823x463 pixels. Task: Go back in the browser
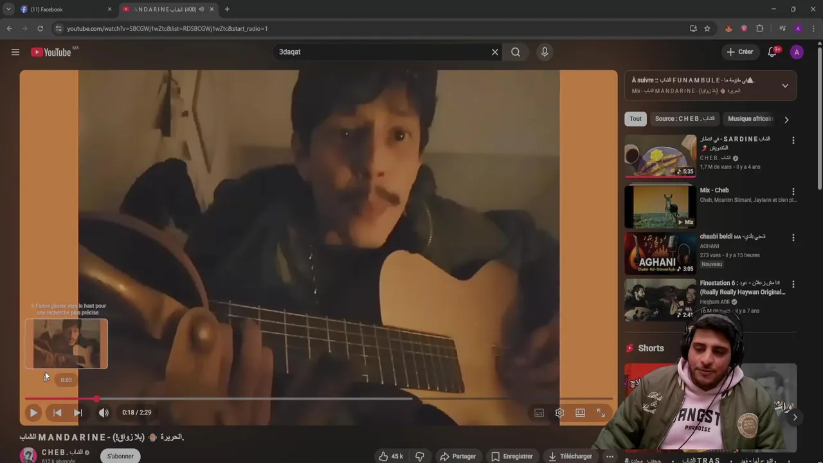coord(9,28)
